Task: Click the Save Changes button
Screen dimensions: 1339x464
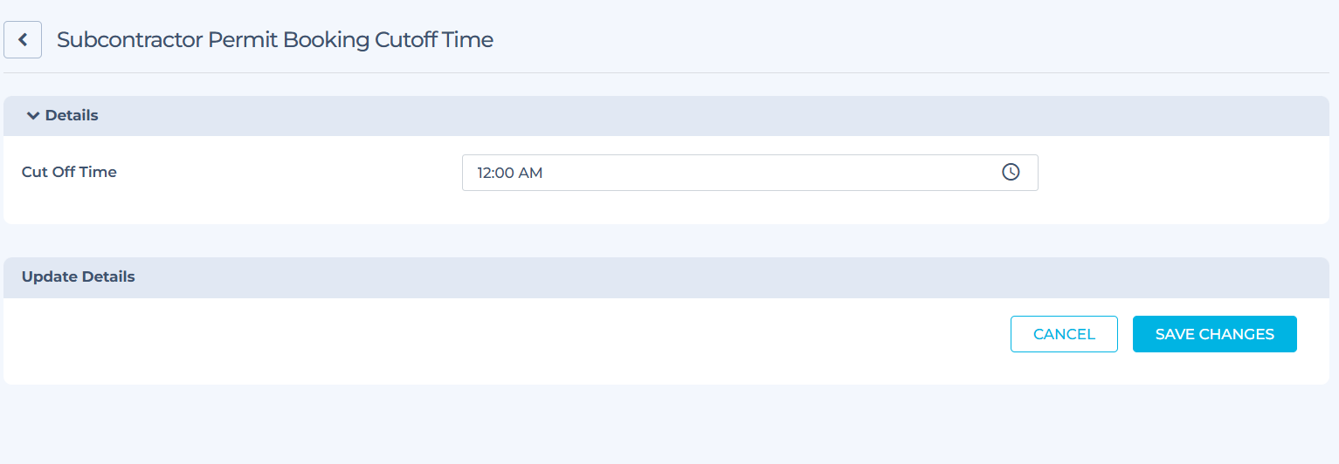Action: point(1214,334)
